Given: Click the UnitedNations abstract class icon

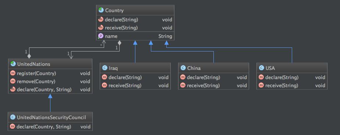Looking at the screenshot, I should coord(13,64).
